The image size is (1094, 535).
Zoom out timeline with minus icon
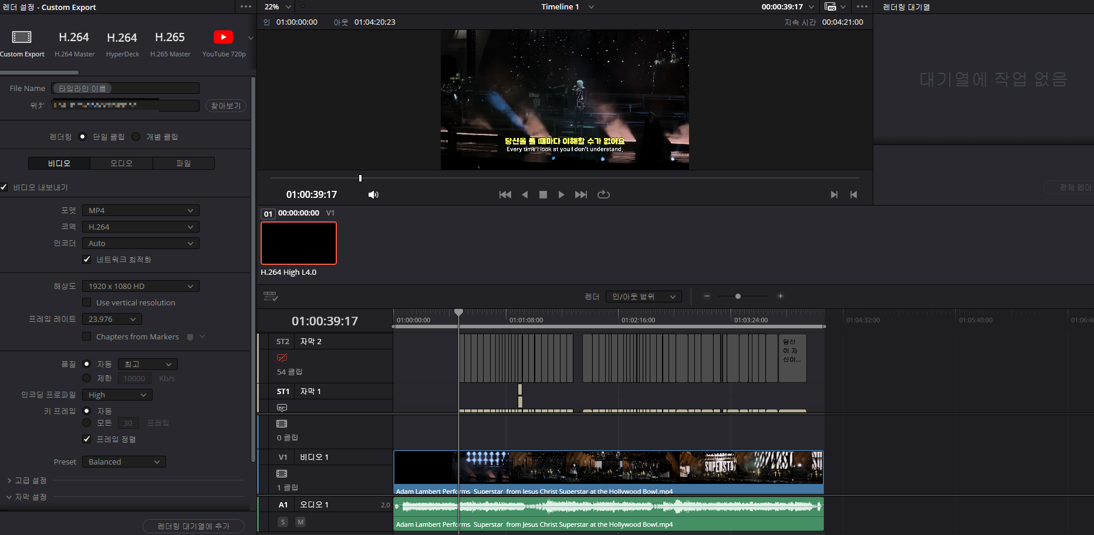tap(707, 297)
